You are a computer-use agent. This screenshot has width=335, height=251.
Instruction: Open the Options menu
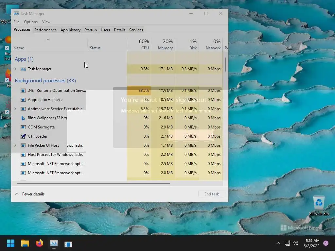coord(30,22)
